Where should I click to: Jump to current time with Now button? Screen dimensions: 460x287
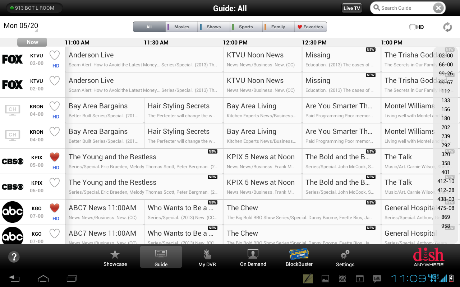coord(32,42)
